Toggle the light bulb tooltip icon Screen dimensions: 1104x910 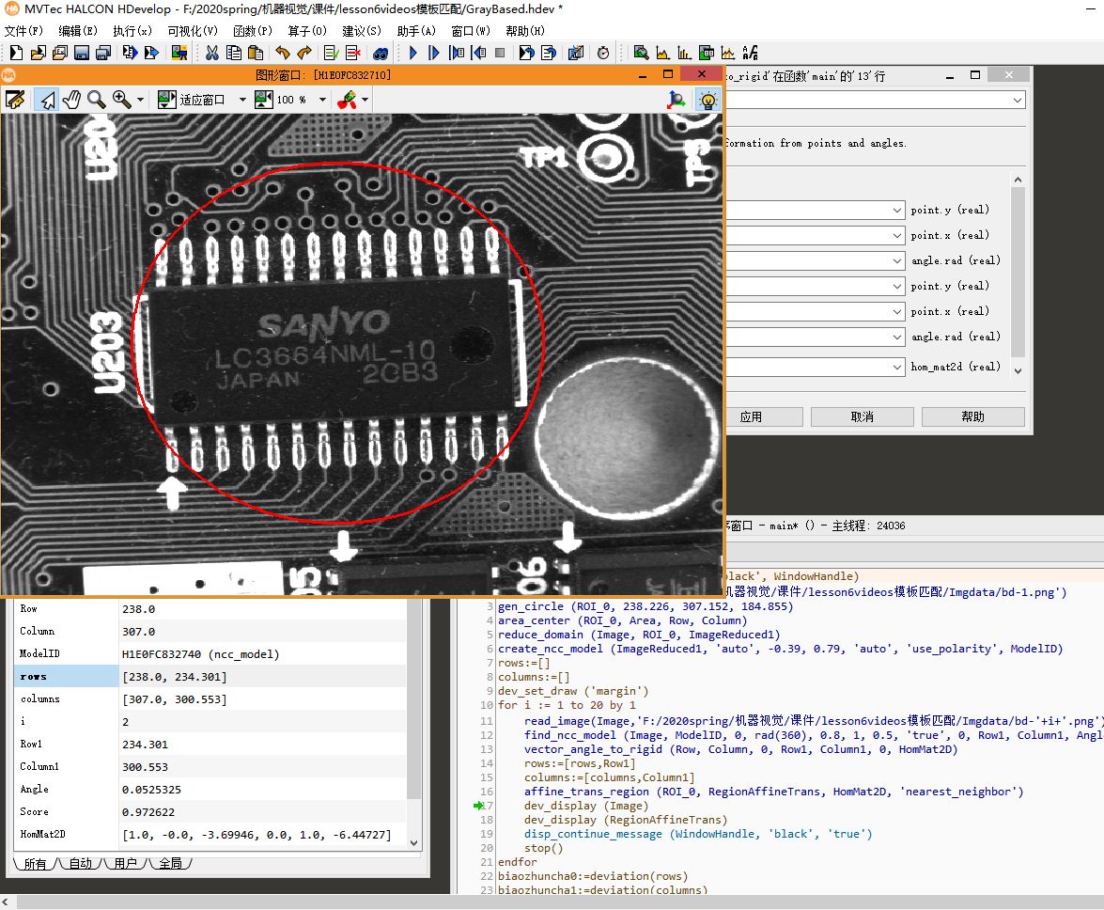pyautogui.click(x=707, y=100)
